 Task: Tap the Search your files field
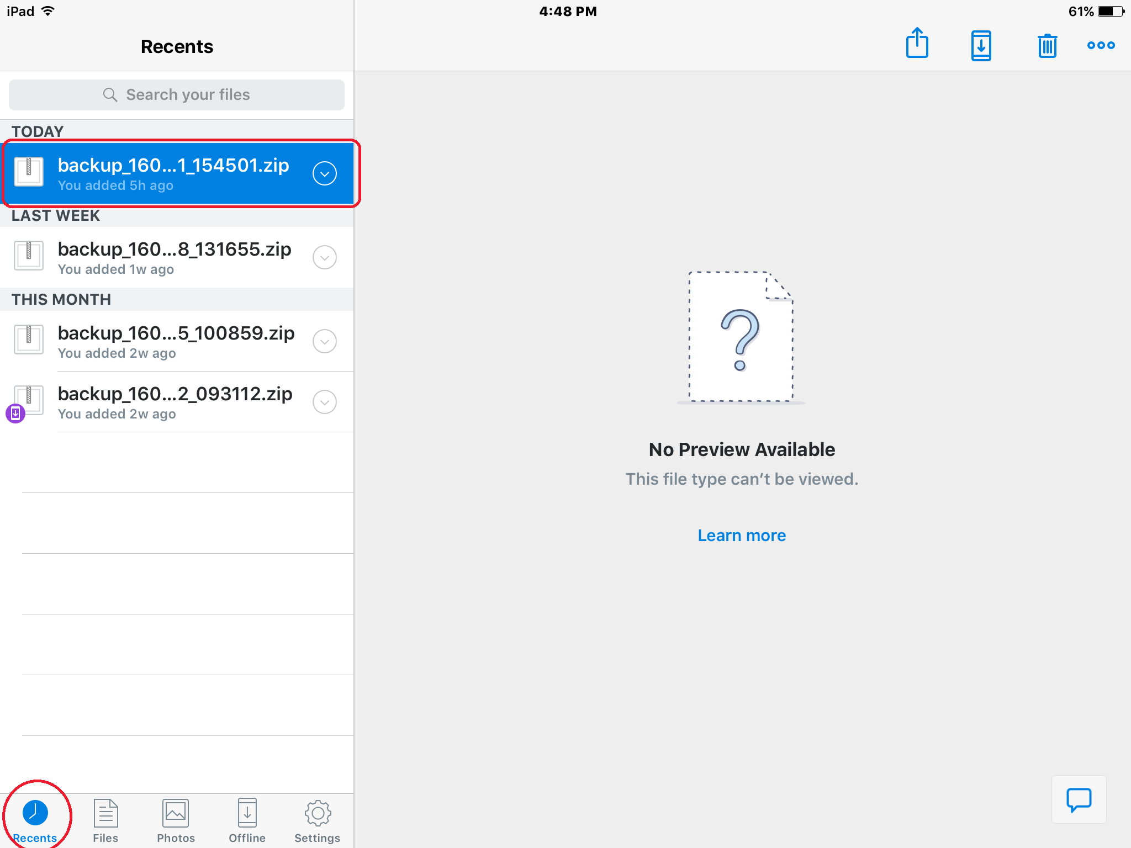[188, 95]
